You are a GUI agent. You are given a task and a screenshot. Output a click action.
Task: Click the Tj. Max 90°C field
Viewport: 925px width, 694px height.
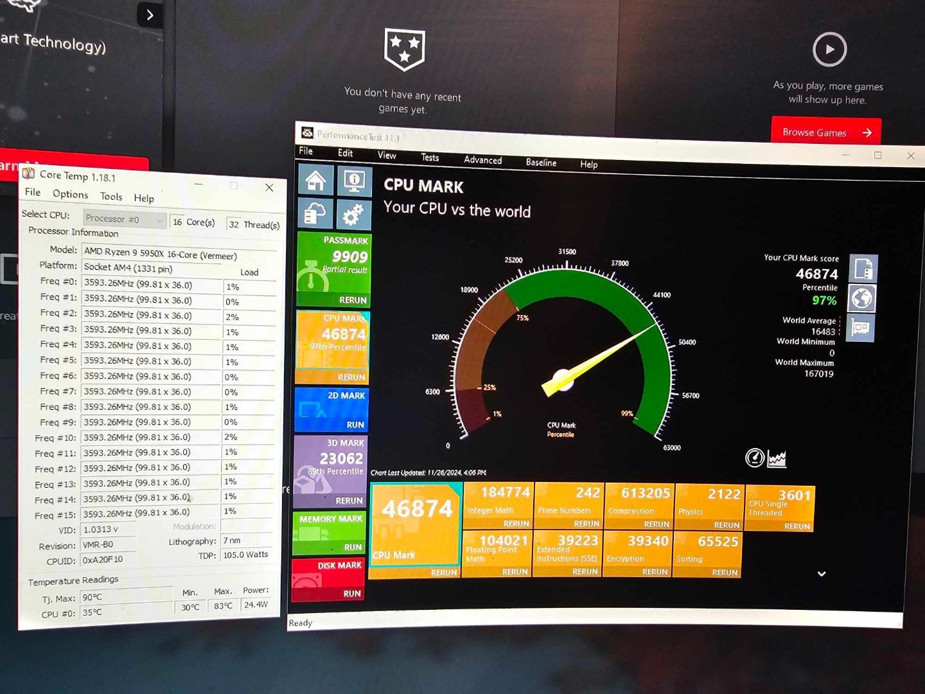point(127,597)
